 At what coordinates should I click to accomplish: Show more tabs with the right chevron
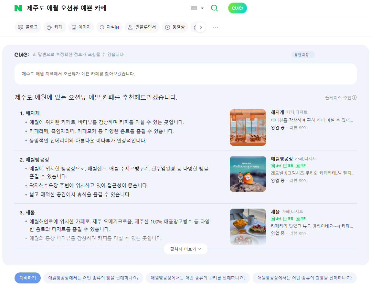coord(201,27)
